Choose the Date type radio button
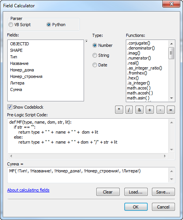183x220 pixels. point(100,65)
